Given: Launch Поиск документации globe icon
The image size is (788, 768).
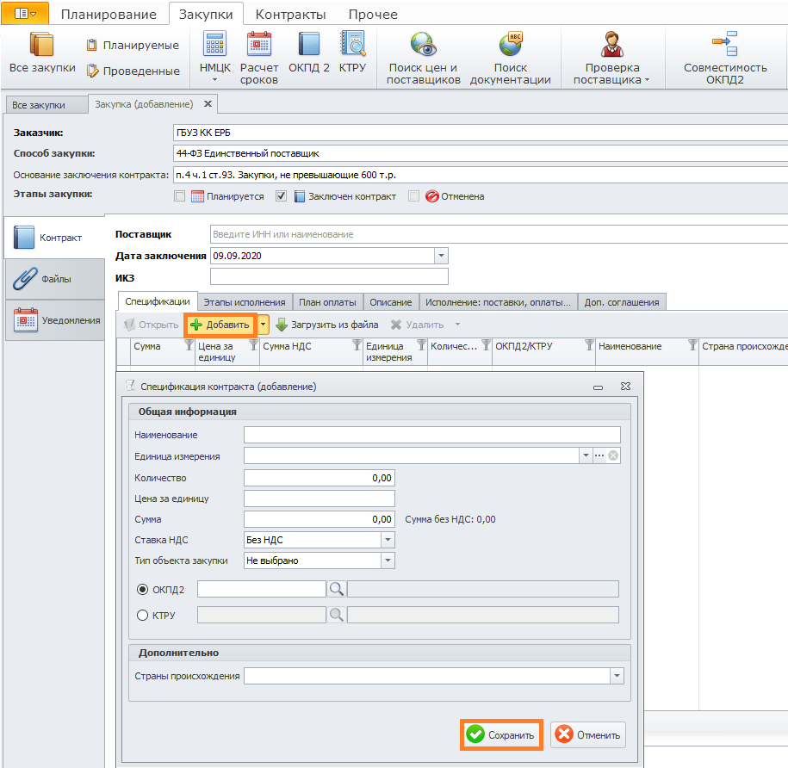Looking at the screenshot, I should click(x=511, y=44).
